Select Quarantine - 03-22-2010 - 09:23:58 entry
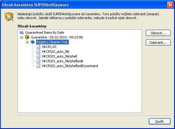The image size is (175, 129). pos(57,37)
